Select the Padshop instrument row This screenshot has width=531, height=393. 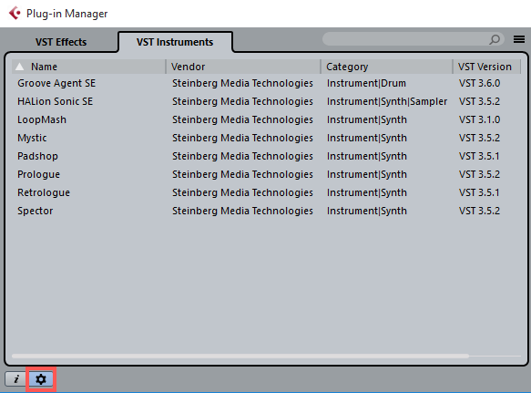(x=266, y=156)
